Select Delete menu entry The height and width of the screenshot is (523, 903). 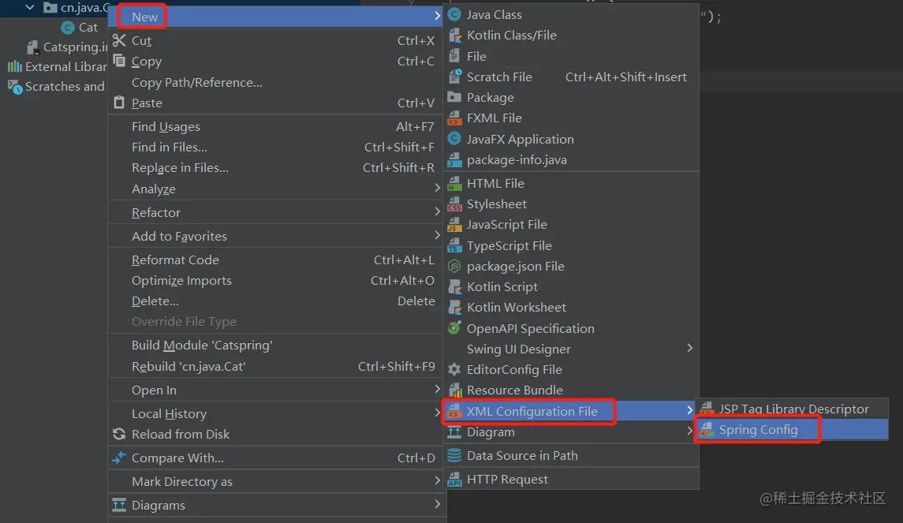pos(275,301)
